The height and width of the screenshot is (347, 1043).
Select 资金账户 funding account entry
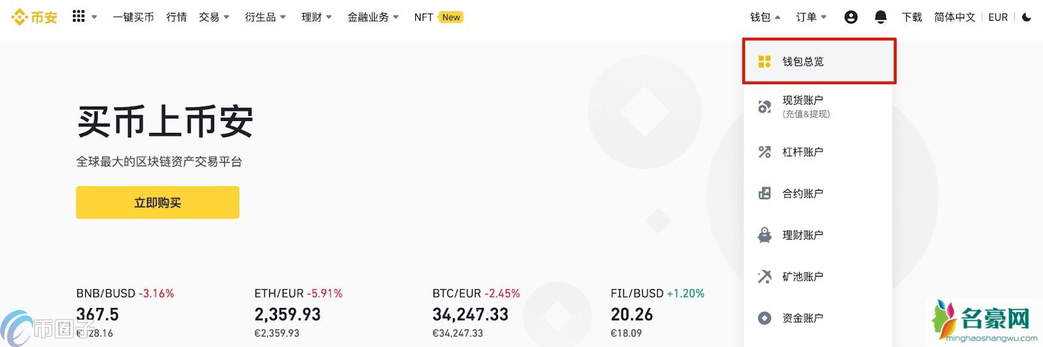802,318
